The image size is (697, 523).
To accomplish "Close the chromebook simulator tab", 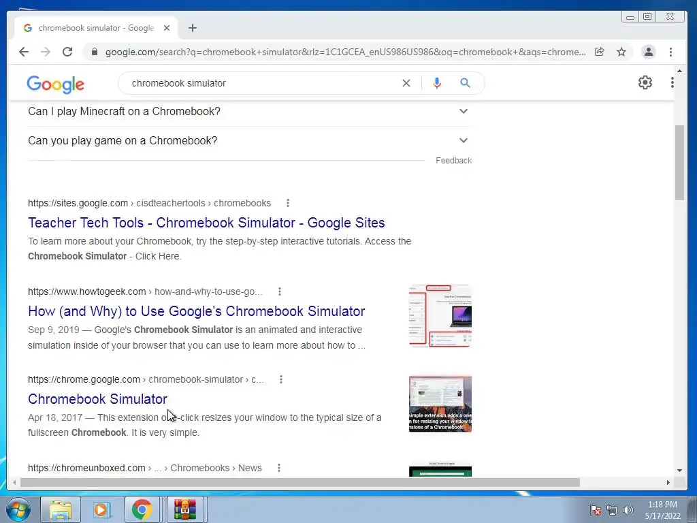I will click(x=167, y=28).
